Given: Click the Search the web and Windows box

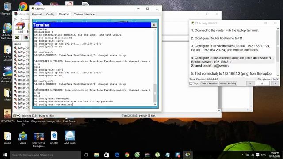Looking at the screenshot, I should click(46, 155).
